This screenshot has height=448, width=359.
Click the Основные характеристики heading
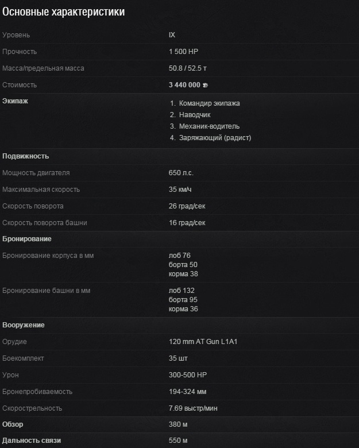[63, 12]
